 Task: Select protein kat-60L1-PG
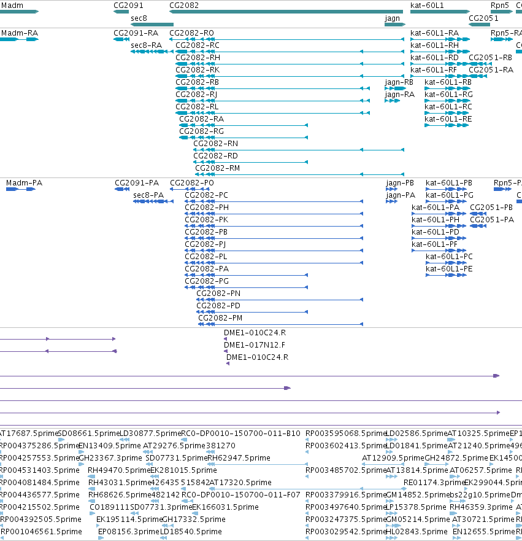pos(450,195)
